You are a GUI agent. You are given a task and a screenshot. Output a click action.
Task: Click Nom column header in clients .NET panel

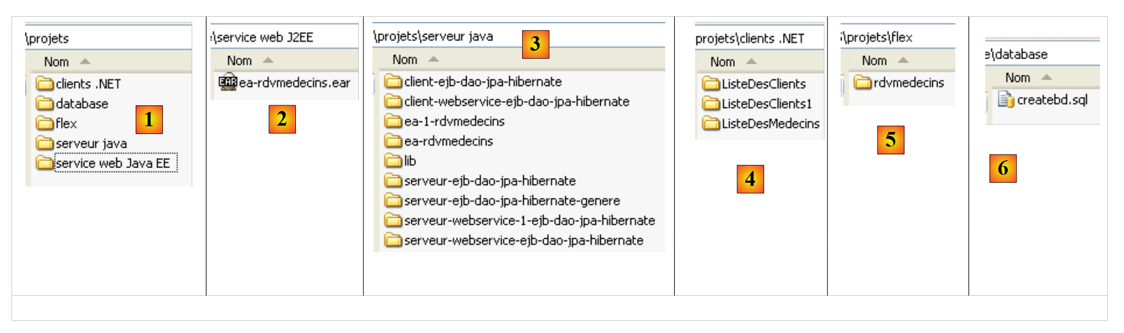pyautogui.click(x=723, y=62)
